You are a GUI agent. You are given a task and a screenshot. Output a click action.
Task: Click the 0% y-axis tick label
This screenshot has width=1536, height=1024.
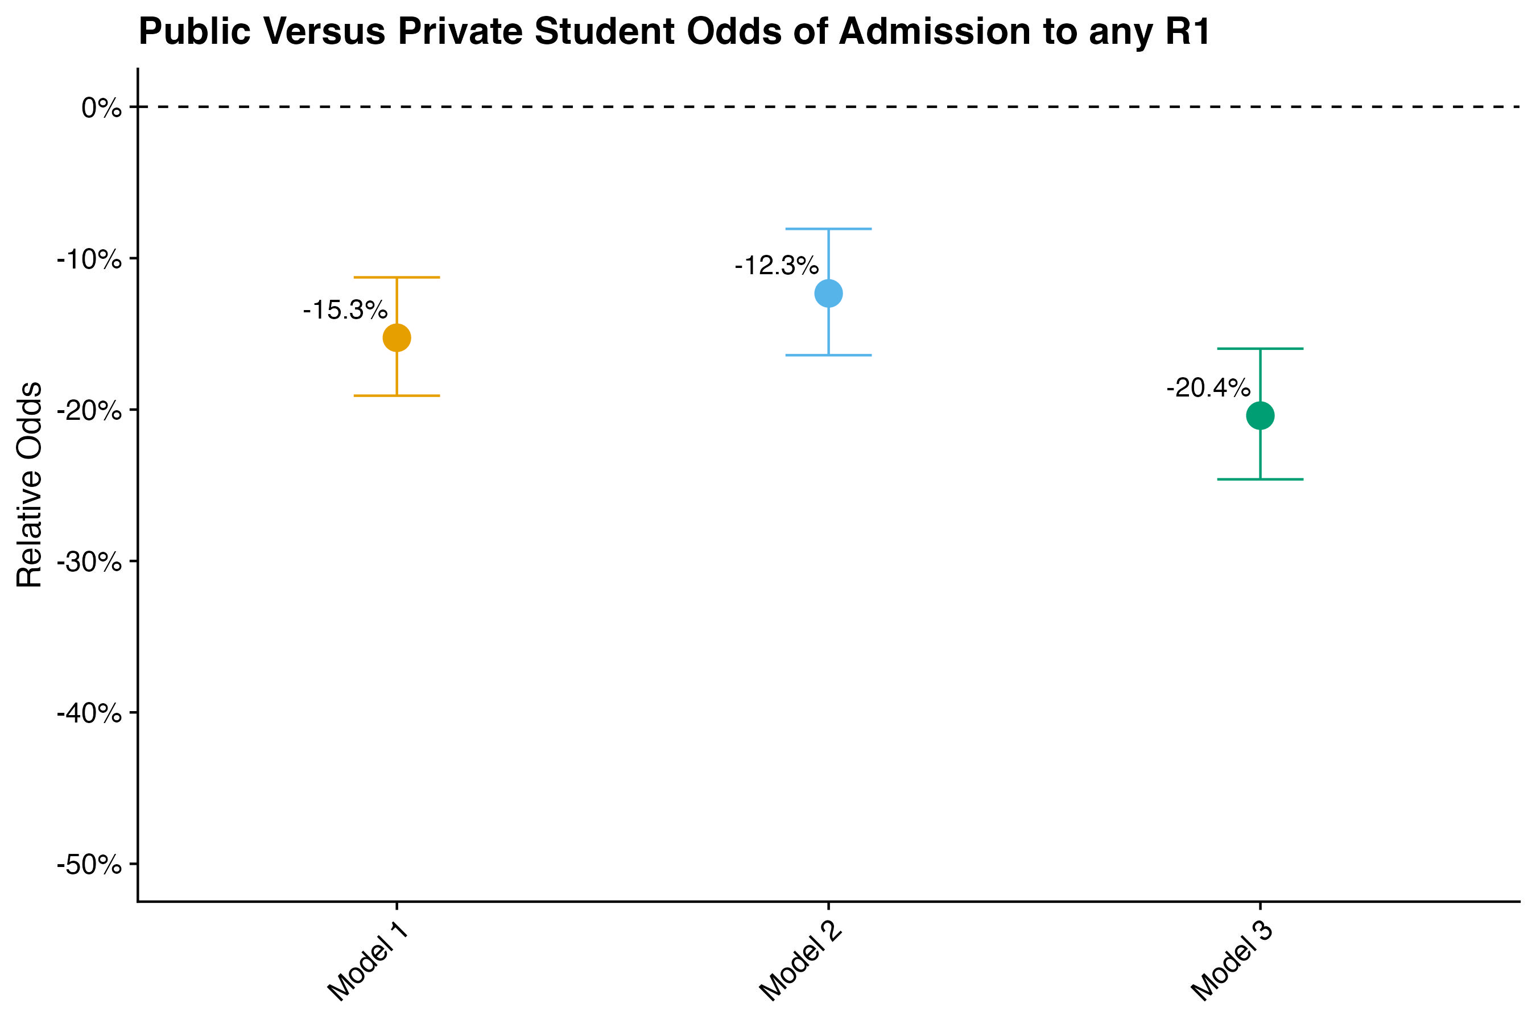101,108
